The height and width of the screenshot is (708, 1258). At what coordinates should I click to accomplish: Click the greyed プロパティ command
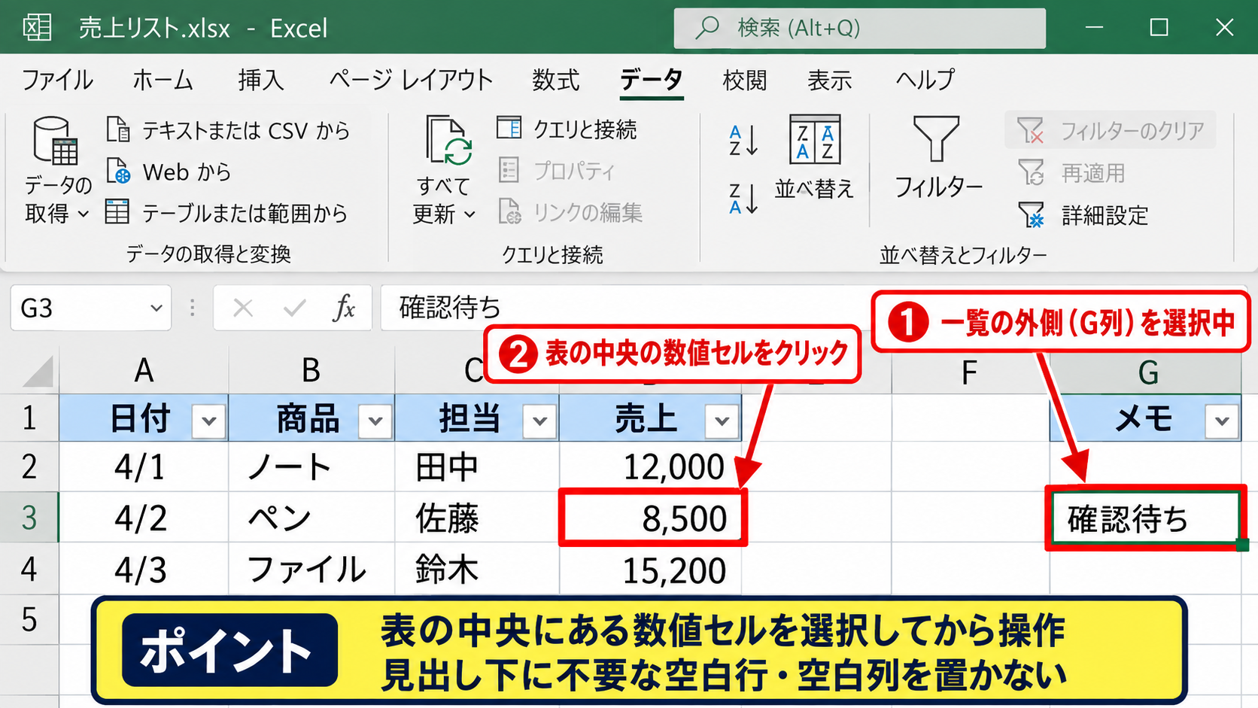556,171
